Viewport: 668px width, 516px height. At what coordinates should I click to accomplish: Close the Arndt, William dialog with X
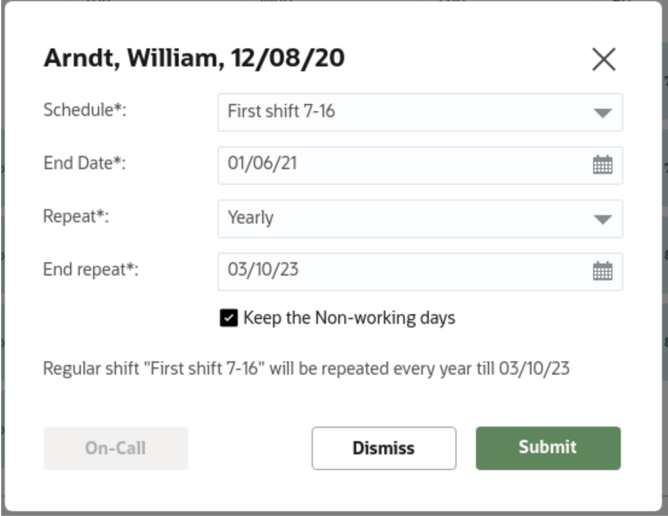point(603,59)
